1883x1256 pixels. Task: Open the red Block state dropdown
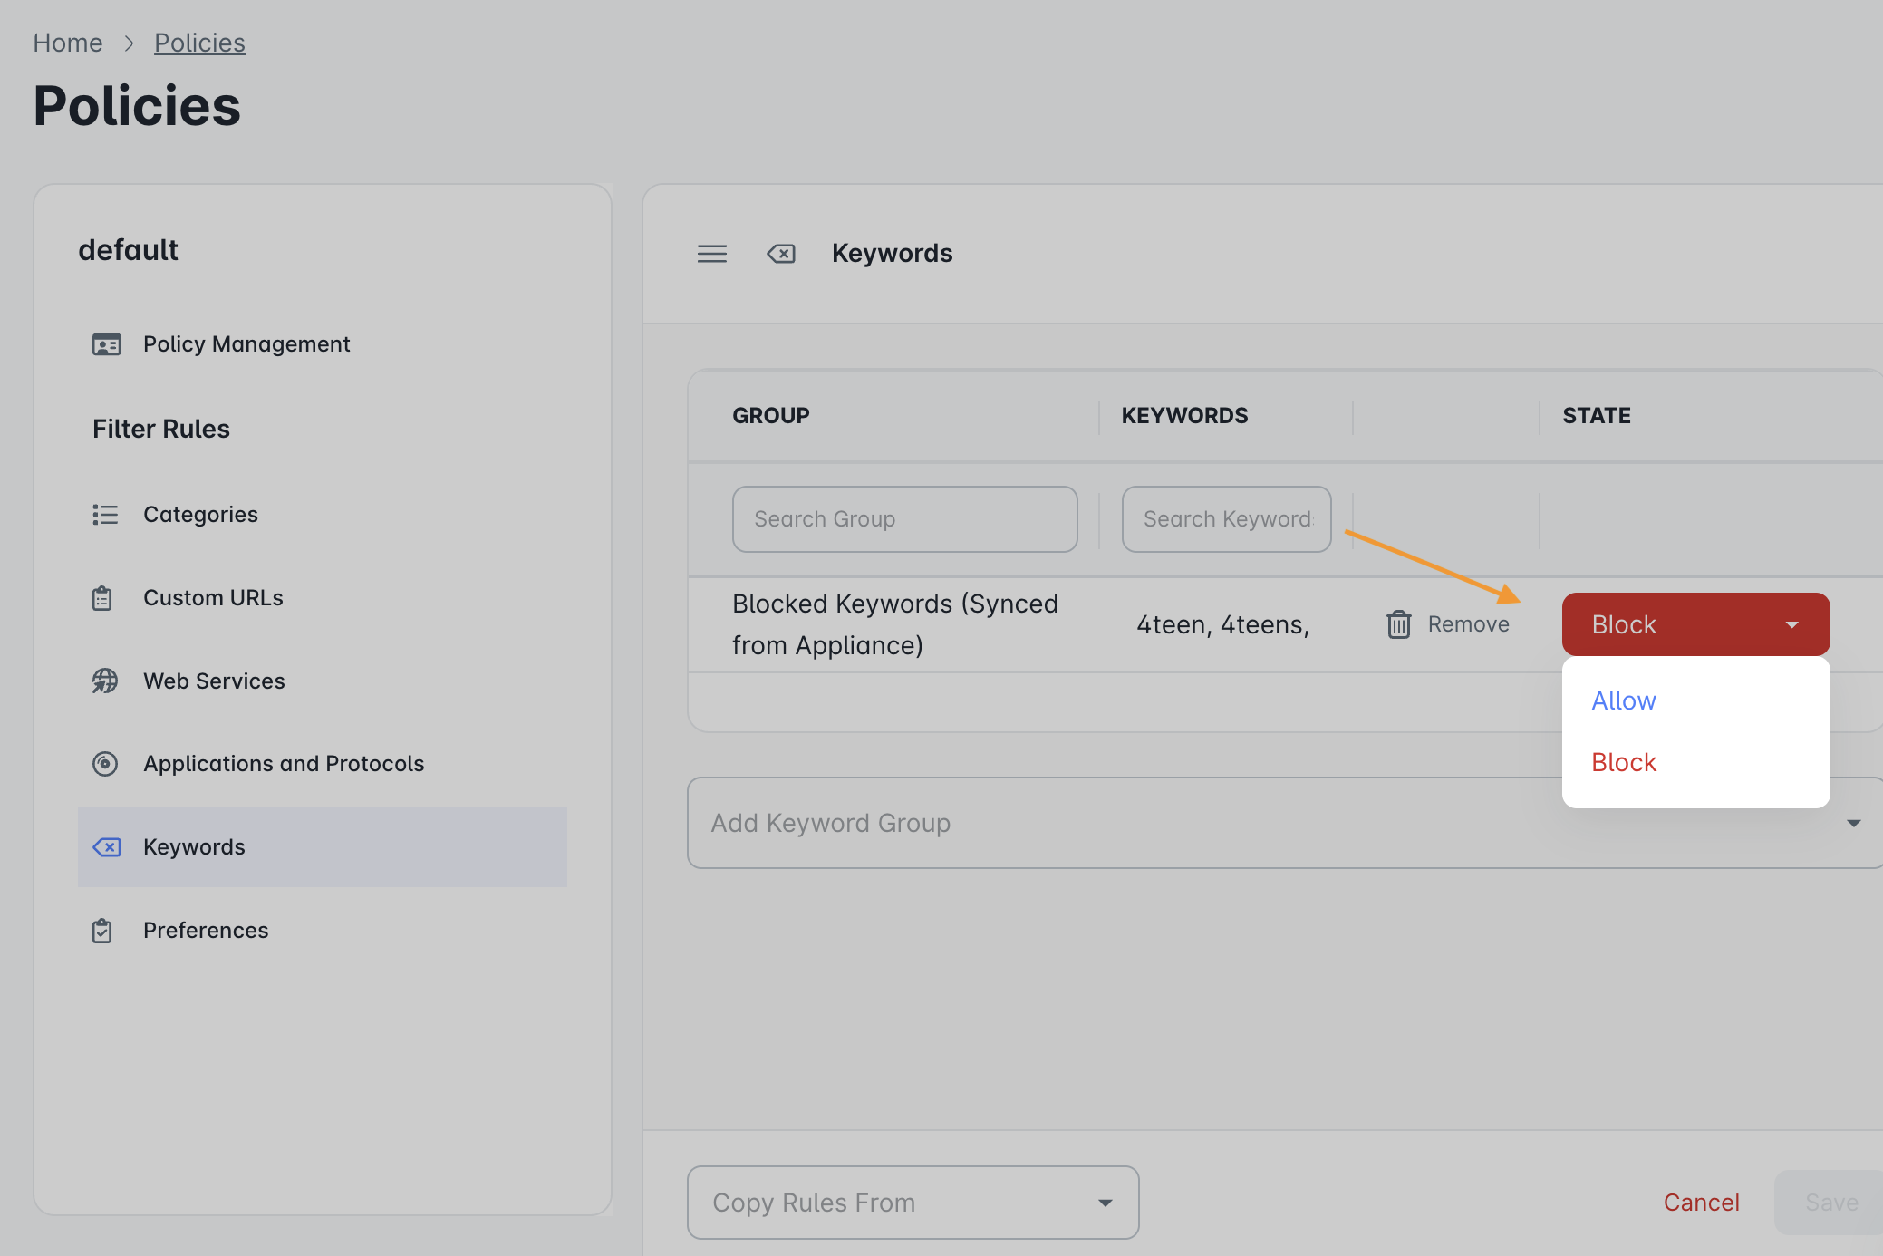pyautogui.click(x=1695, y=624)
